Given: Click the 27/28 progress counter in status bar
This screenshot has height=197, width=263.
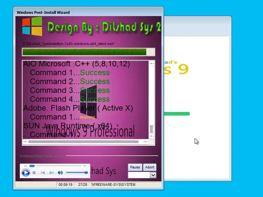Looking at the screenshot, I should coord(83,185).
